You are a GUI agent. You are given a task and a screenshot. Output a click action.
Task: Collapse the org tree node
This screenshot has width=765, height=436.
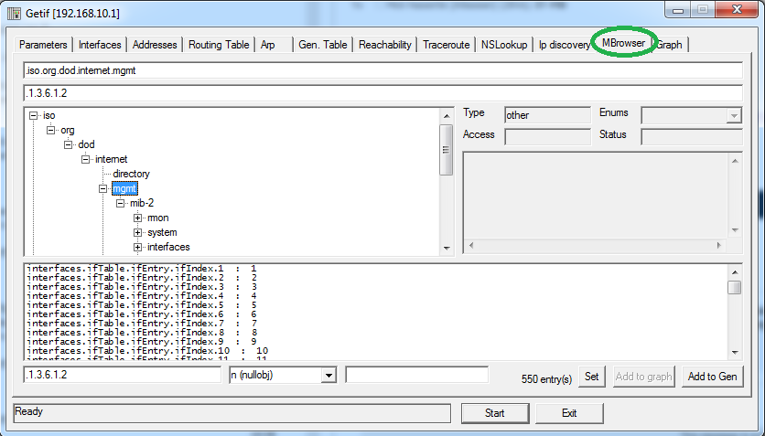[x=50, y=130]
